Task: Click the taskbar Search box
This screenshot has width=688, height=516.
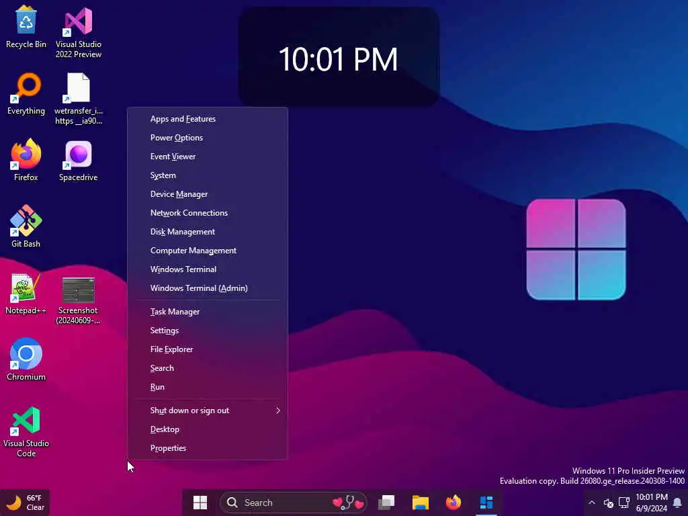Action: pyautogui.click(x=293, y=503)
